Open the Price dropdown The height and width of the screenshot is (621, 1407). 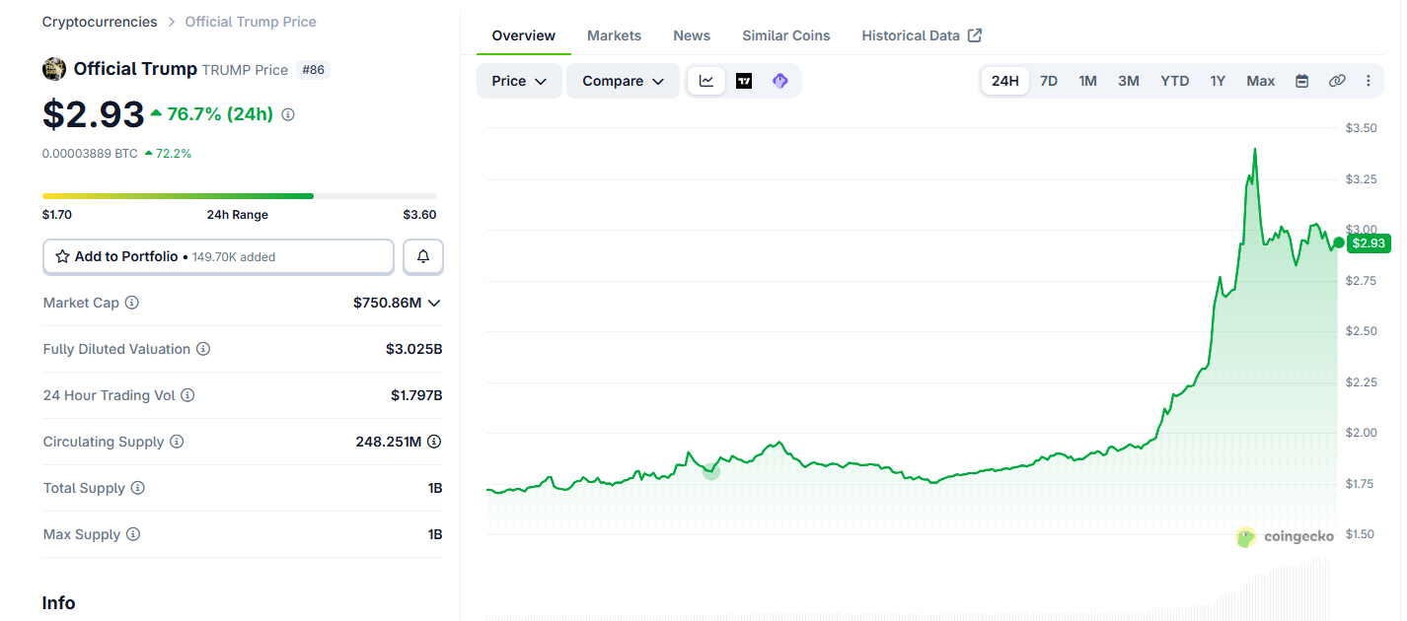(519, 81)
